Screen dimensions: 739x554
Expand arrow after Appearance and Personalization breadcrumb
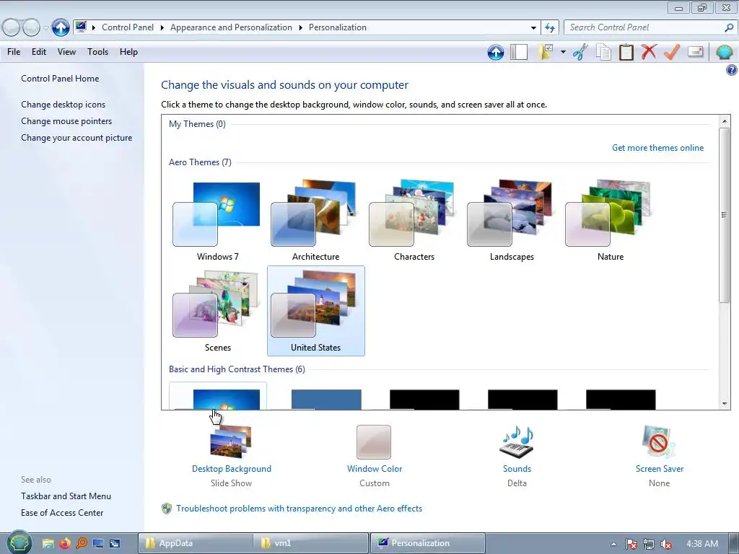(x=300, y=28)
